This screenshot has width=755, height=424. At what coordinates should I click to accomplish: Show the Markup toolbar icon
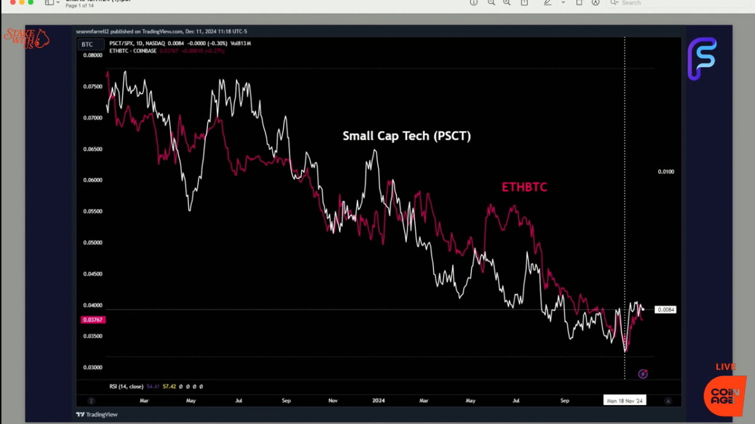point(596,3)
